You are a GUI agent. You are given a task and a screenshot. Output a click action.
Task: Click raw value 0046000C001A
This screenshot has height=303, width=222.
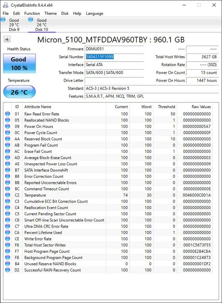click(x=197, y=195)
